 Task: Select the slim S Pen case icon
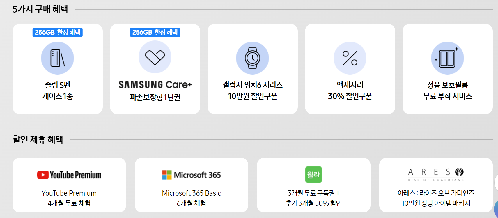click(57, 58)
